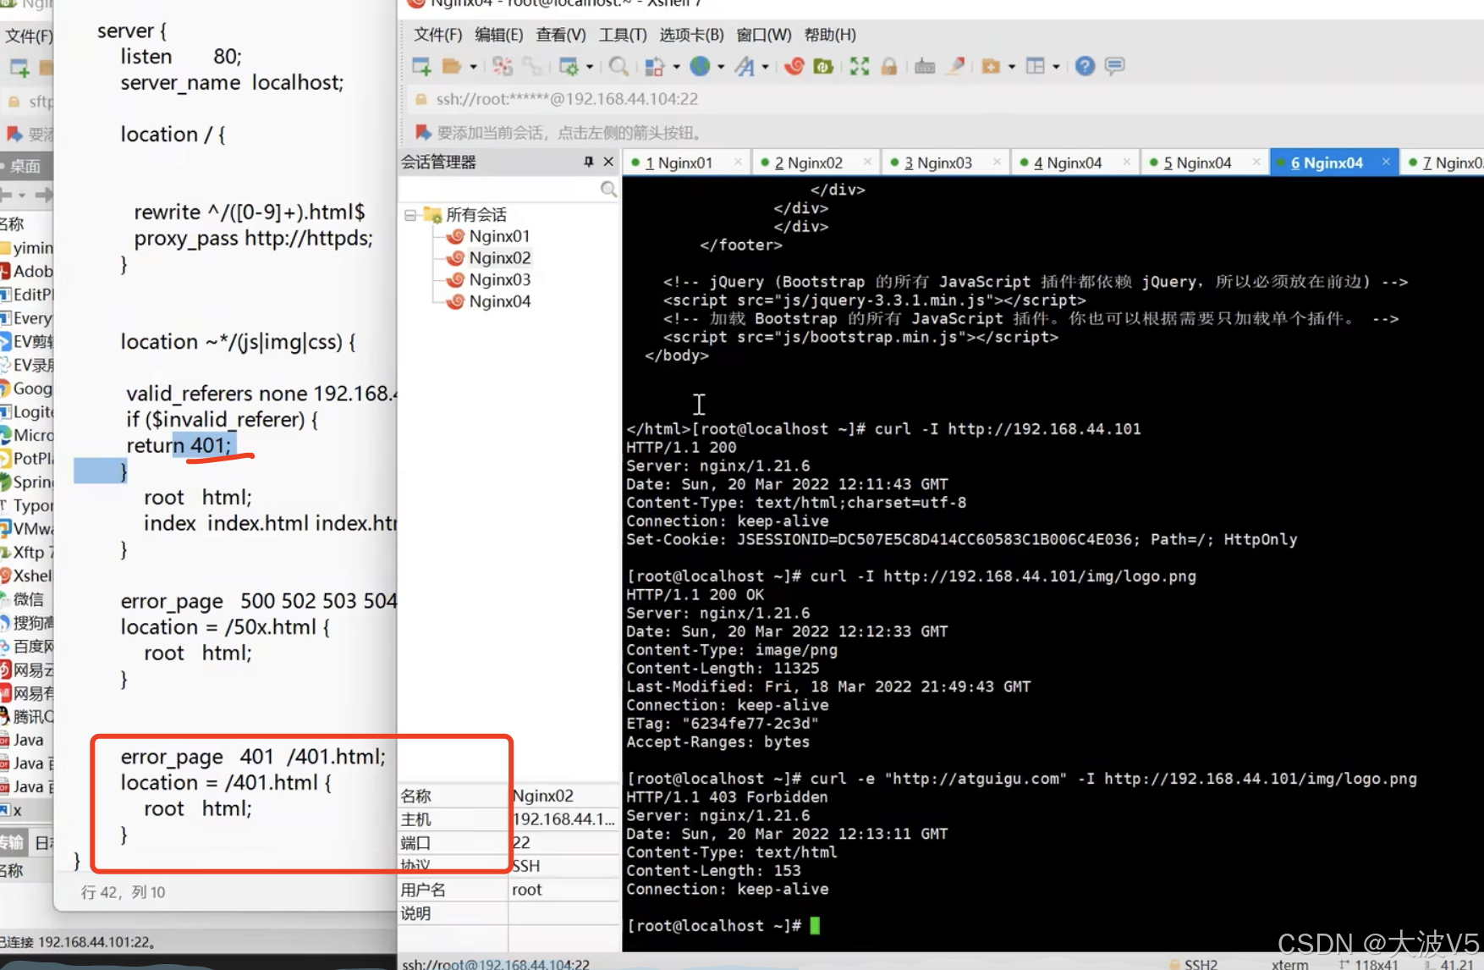Open the 选项卡(B) menu
The image size is (1484, 970).
coord(691,35)
